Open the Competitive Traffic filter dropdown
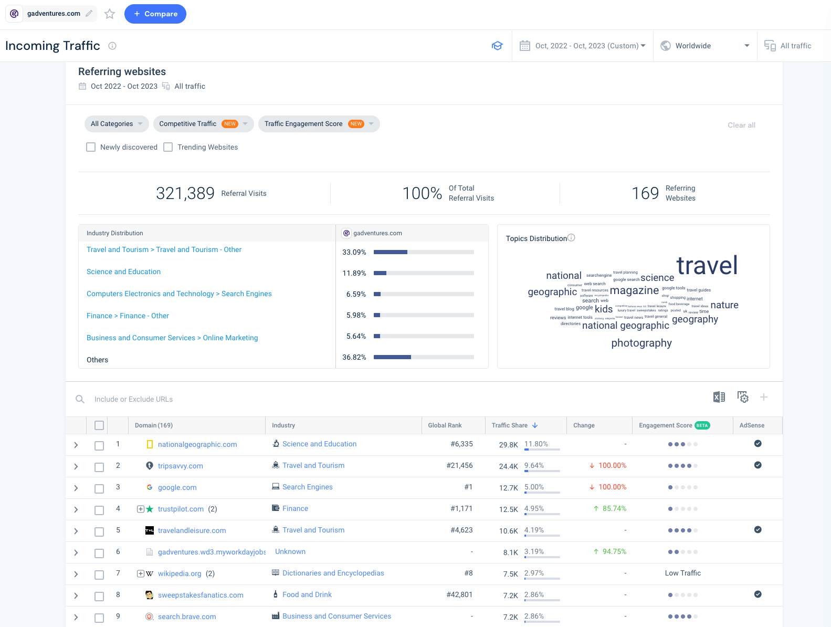Viewport: 831px width, 627px height. pyautogui.click(x=204, y=124)
